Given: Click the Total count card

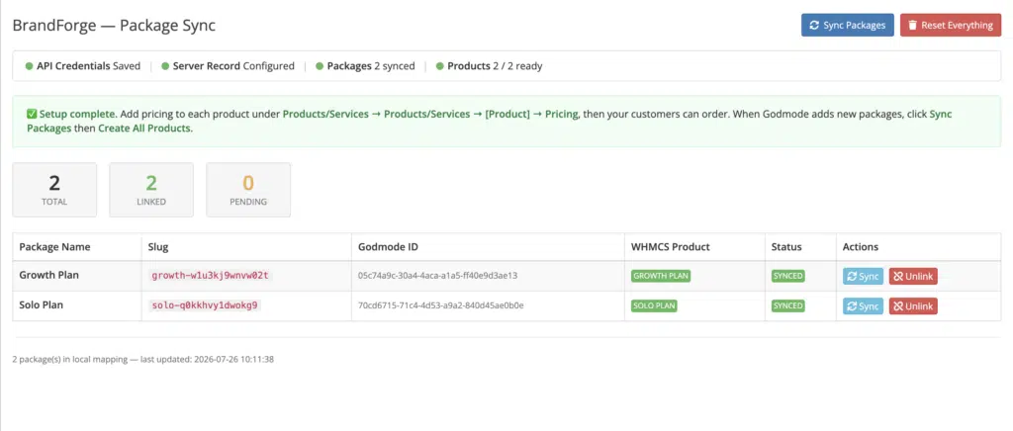Looking at the screenshot, I should pos(54,190).
